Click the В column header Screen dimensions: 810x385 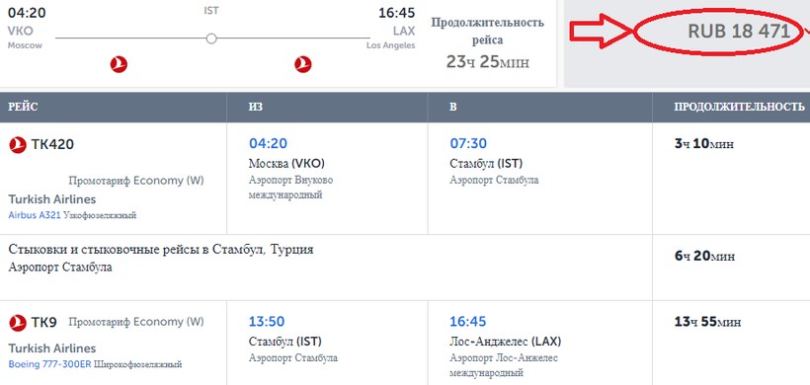click(453, 107)
